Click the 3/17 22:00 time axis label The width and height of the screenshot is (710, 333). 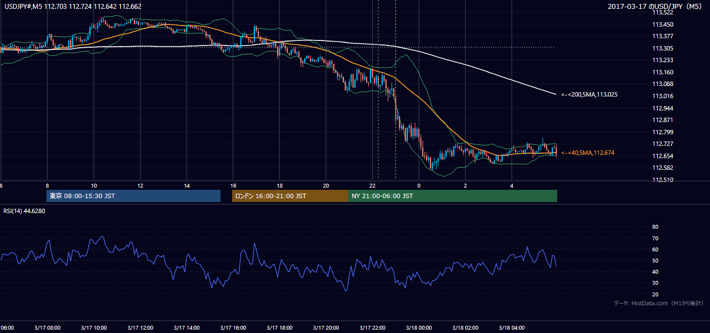pyautogui.click(x=372, y=327)
